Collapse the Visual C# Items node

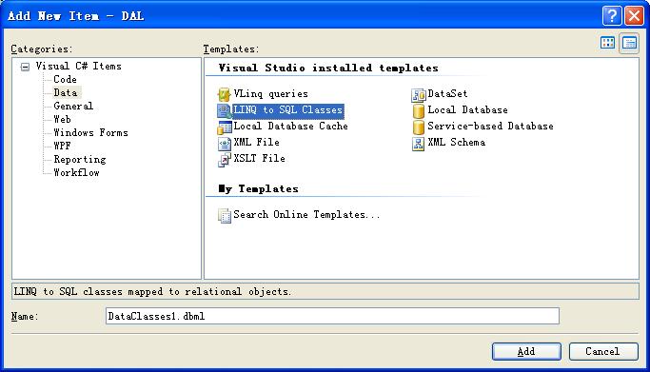26,67
